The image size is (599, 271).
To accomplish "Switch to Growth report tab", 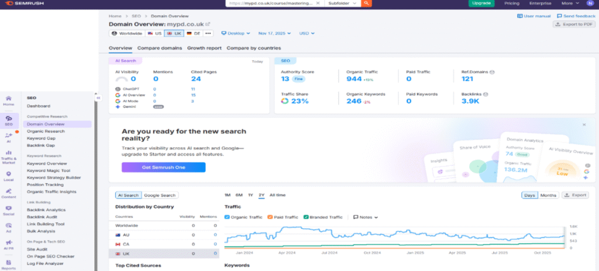I will coord(204,48).
